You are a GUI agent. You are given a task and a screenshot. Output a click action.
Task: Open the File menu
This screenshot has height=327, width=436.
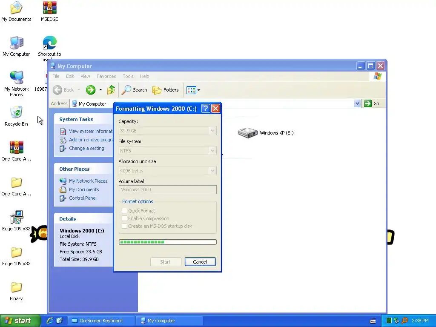click(x=56, y=76)
